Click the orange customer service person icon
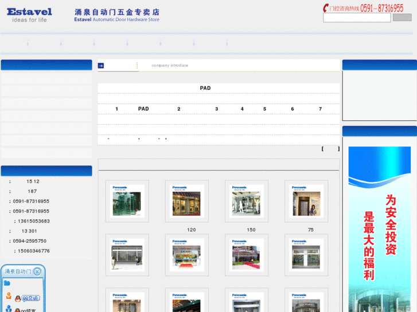Viewport: 417px width, 312px height. click(x=9, y=295)
